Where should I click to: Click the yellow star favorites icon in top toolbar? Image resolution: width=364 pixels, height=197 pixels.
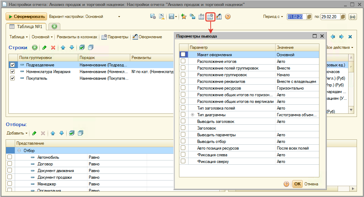click(x=184, y=17)
